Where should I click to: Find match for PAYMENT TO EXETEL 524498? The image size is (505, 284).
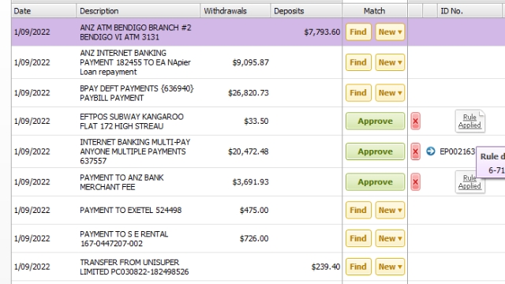click(358, 211)
